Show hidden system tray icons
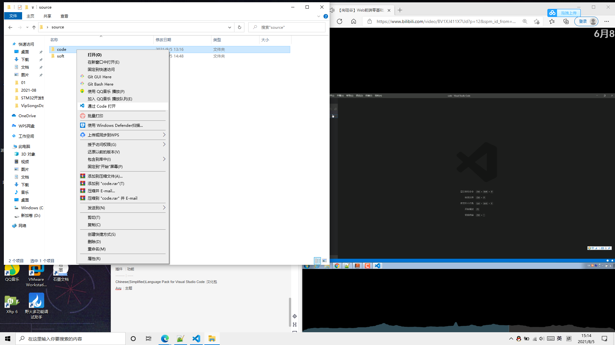The image size is (615, 345). [511, 339]
